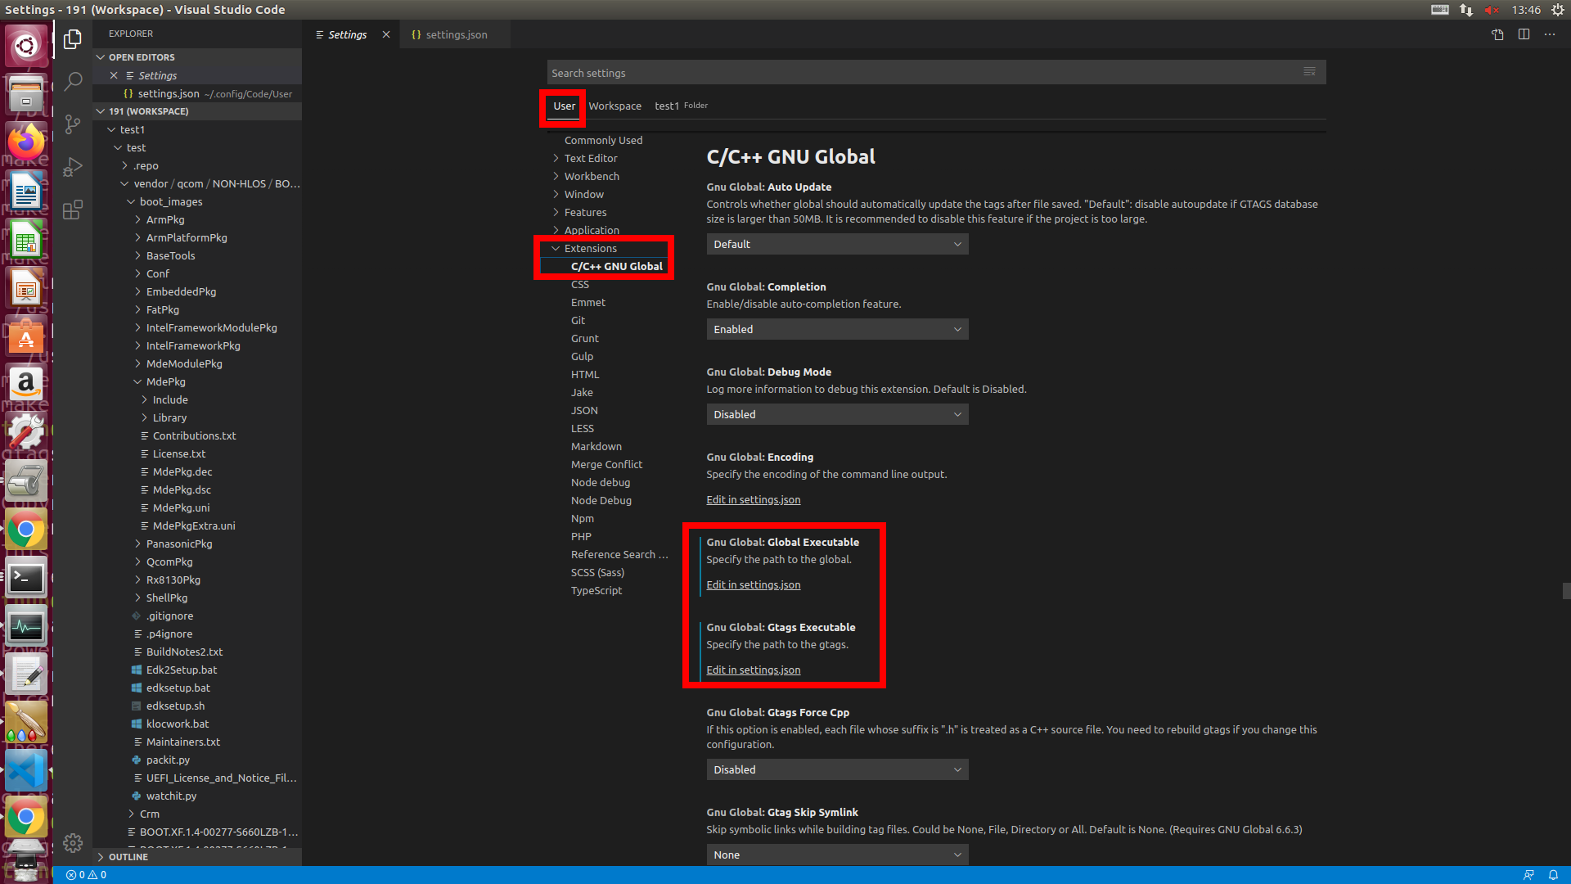
Task: Open MdePkg.dec file in explorer
Action: 182,471
